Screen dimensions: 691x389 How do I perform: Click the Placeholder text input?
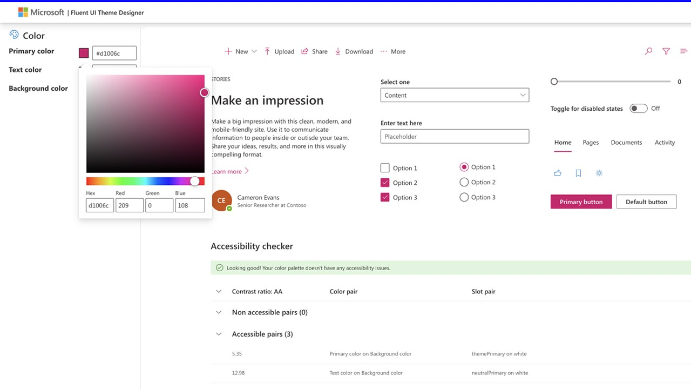click(455, 136)
